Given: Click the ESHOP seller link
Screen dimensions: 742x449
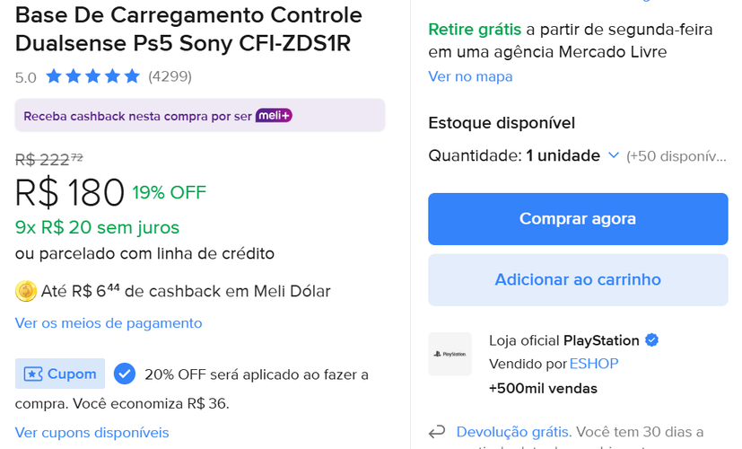Looking at the screenshot, I should pyautogui.click(x=594, y=364).
